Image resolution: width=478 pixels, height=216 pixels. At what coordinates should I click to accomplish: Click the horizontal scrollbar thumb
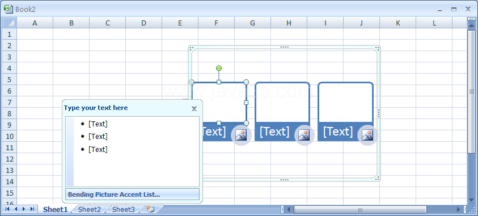[360, 210]
